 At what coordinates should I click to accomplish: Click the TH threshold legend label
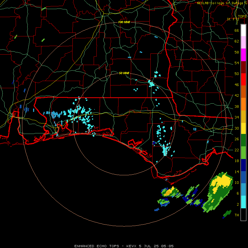237,215
